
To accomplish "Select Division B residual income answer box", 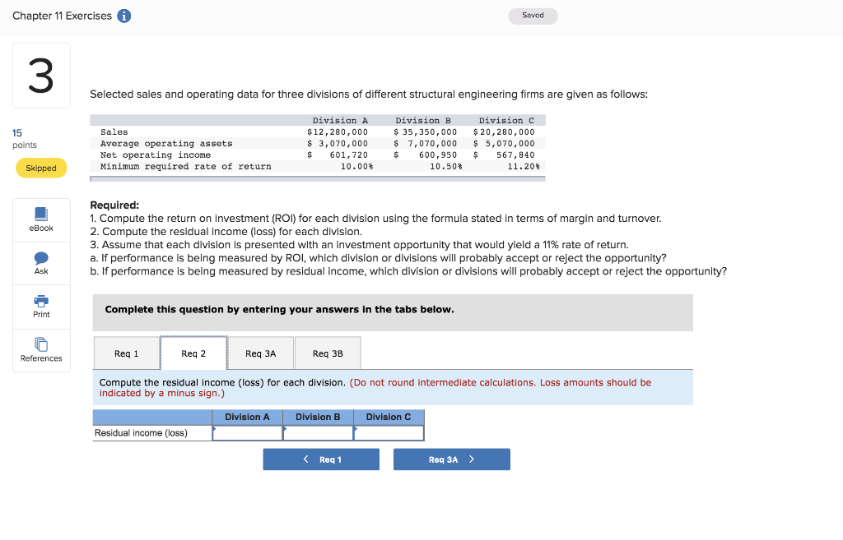I will 318,433.
